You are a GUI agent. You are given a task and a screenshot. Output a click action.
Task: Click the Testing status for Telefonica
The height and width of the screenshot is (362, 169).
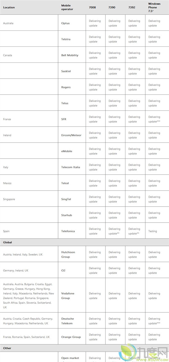point(153,231)
